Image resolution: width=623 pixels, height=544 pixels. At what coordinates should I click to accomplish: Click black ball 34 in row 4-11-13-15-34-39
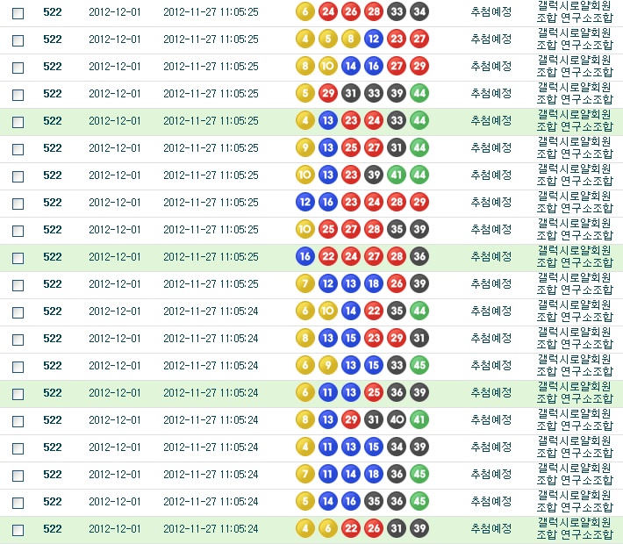click(397, 447)
